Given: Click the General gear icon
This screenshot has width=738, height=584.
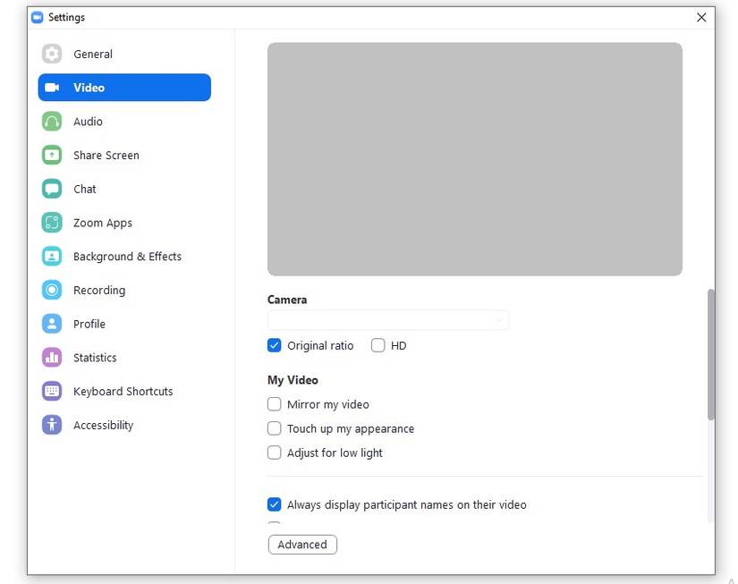Looking at the screenshot, I should (x=52, y=55).
